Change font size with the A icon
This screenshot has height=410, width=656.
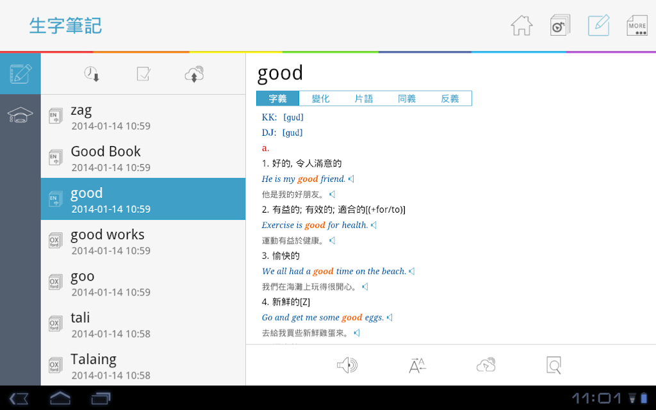coord(416,365)
